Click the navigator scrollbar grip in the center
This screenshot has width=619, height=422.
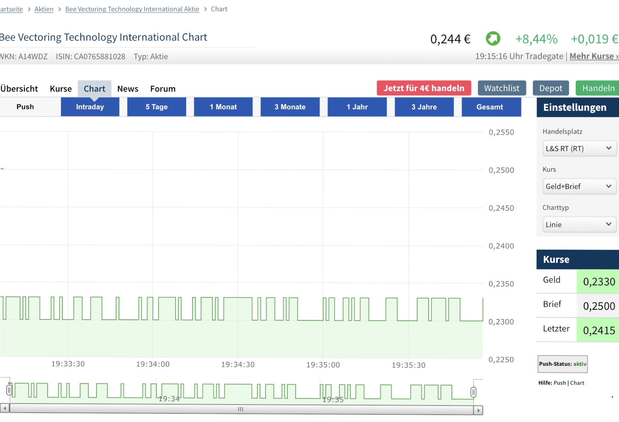(x=241, y=409)
